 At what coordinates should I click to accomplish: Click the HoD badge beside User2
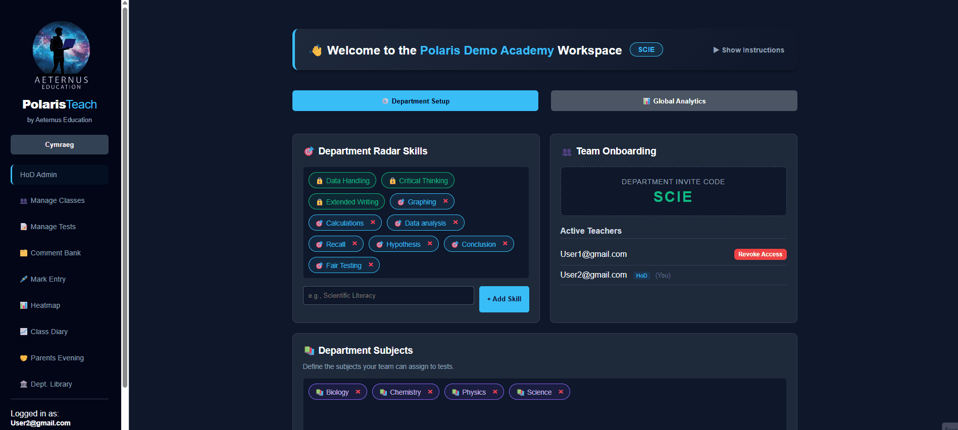pos(641,276)
